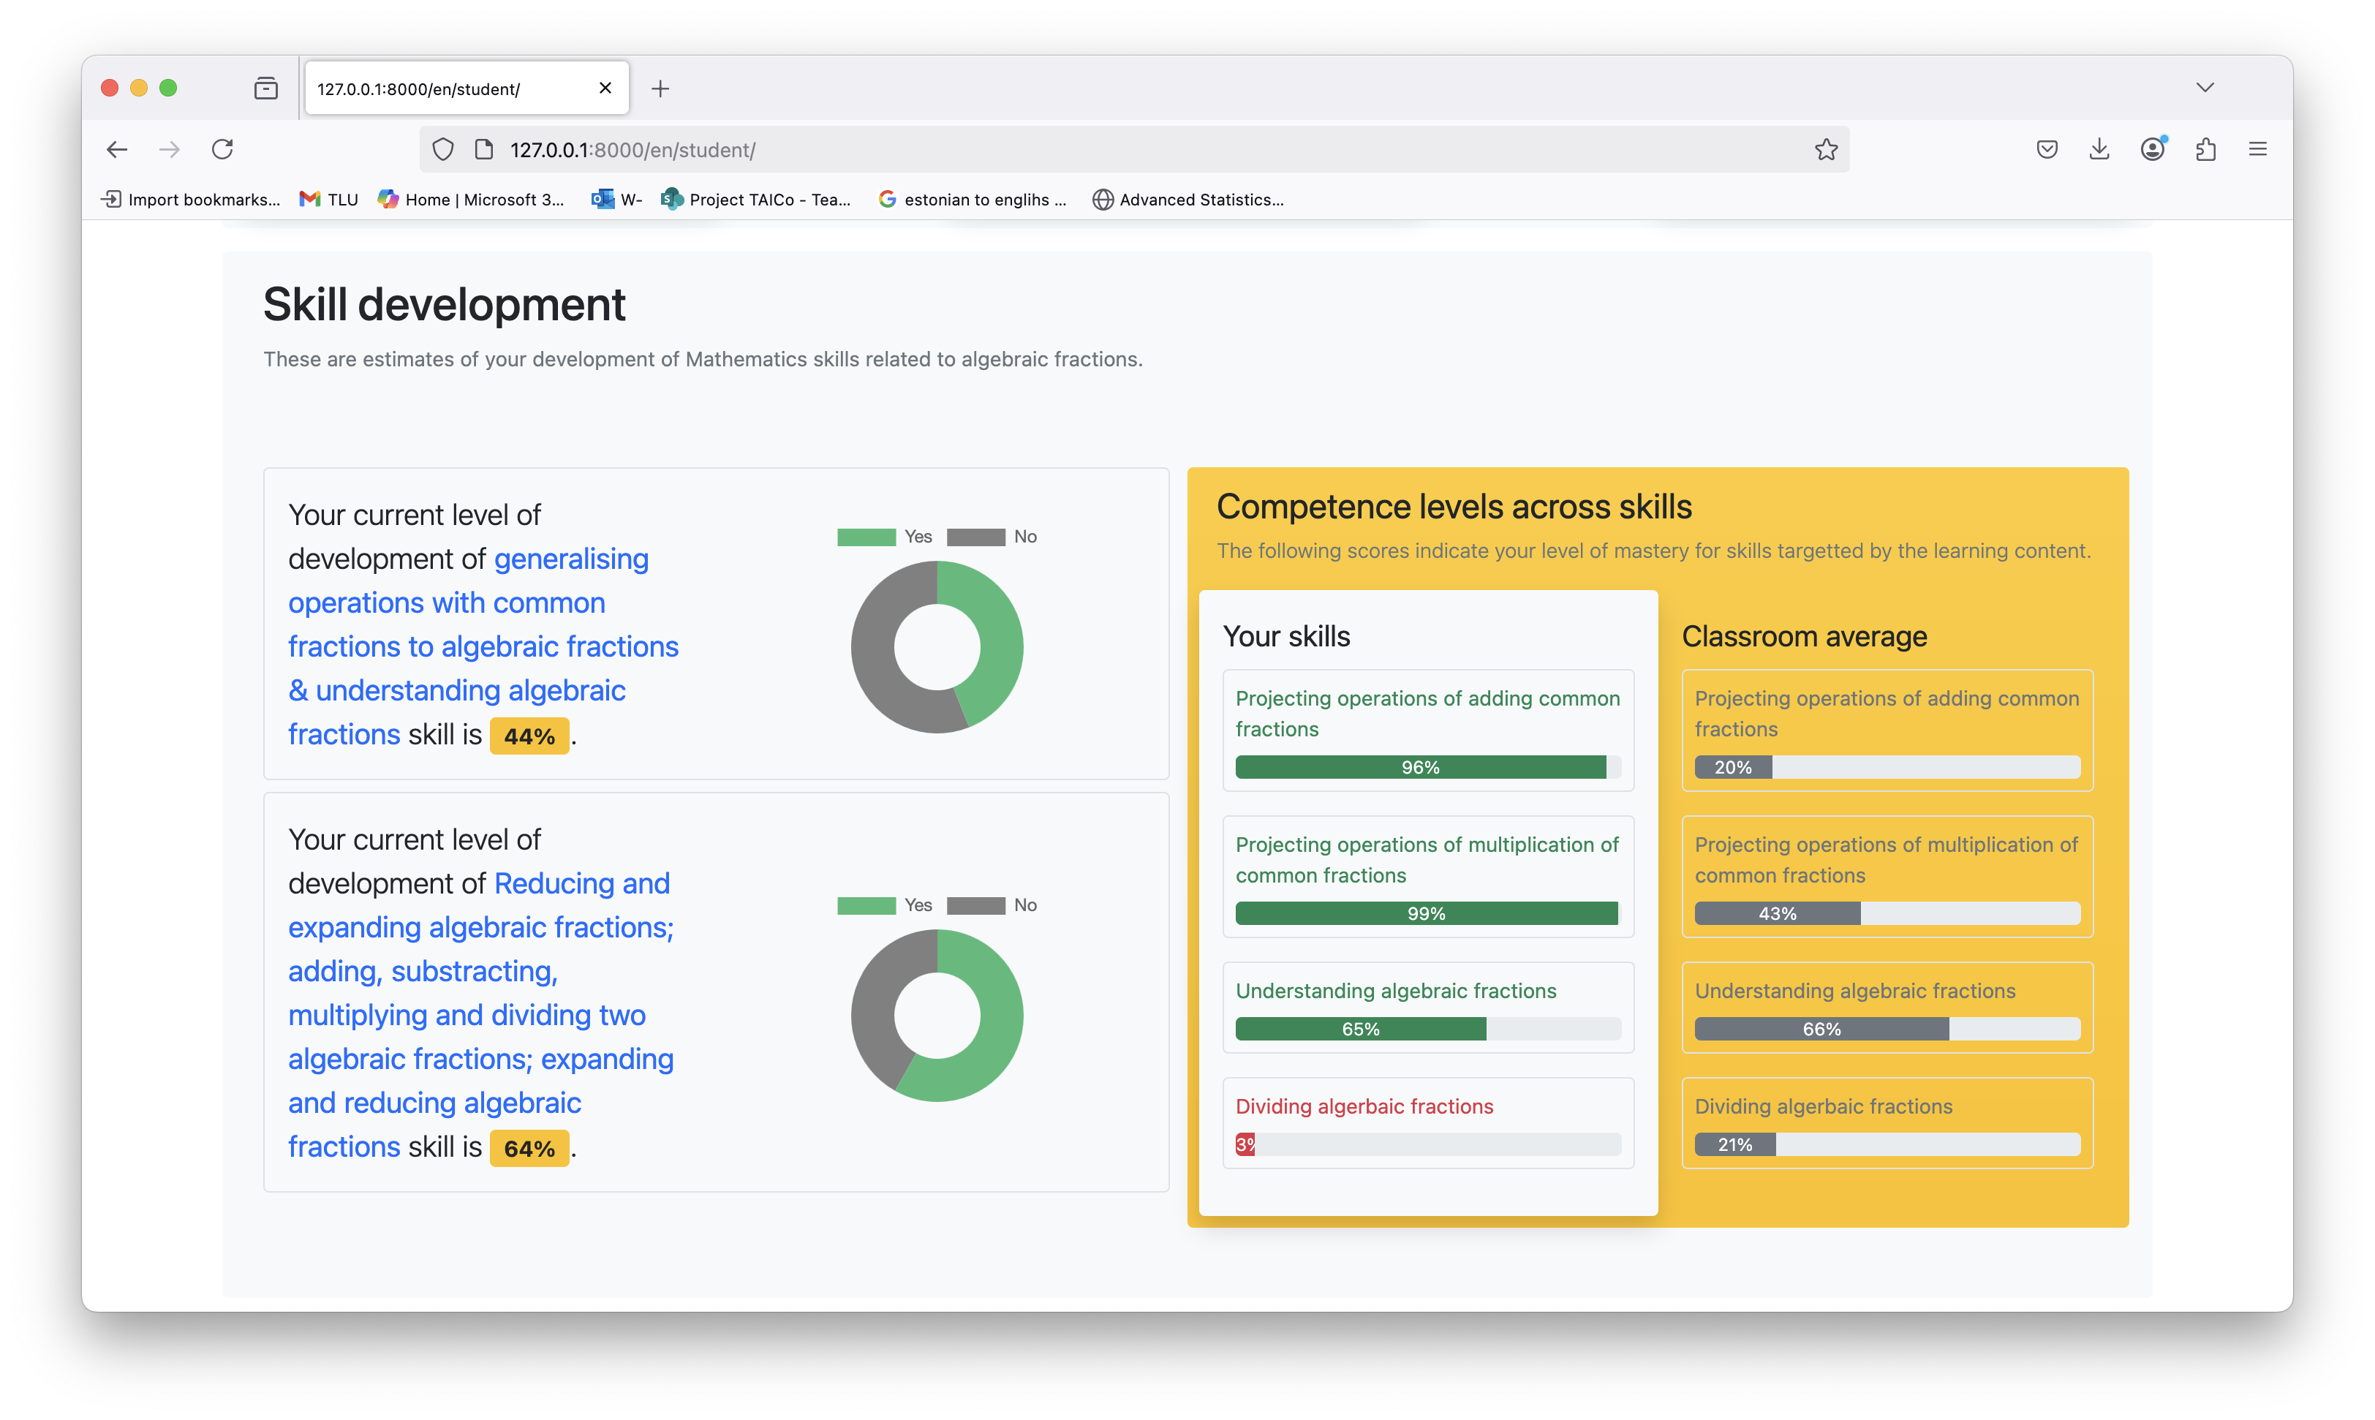This screenshot has height=1420, width=2375.
Task: Open the Home | Microsoft 365 bookmark
Action: click(x=471, y=199)
